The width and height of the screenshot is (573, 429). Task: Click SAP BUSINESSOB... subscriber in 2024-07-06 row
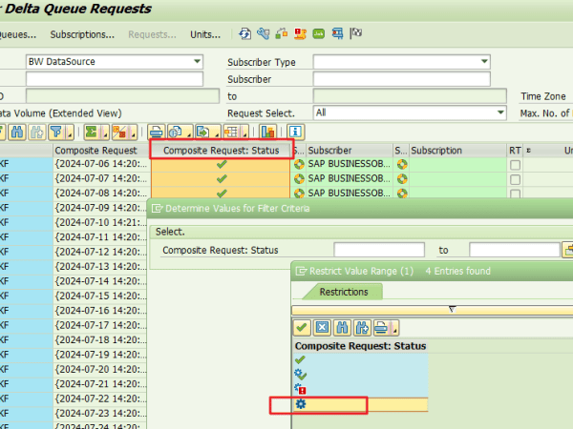click(349, 164)
